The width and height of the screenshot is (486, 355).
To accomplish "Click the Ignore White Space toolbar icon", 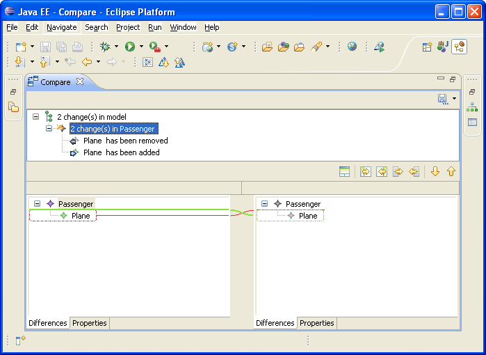I will 148,62.
